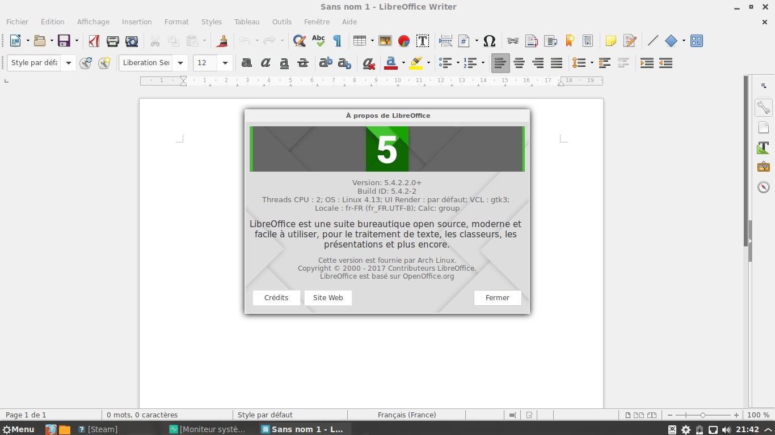Insert a text box
The image size is (775, 435).
click(x=423, y=41)
